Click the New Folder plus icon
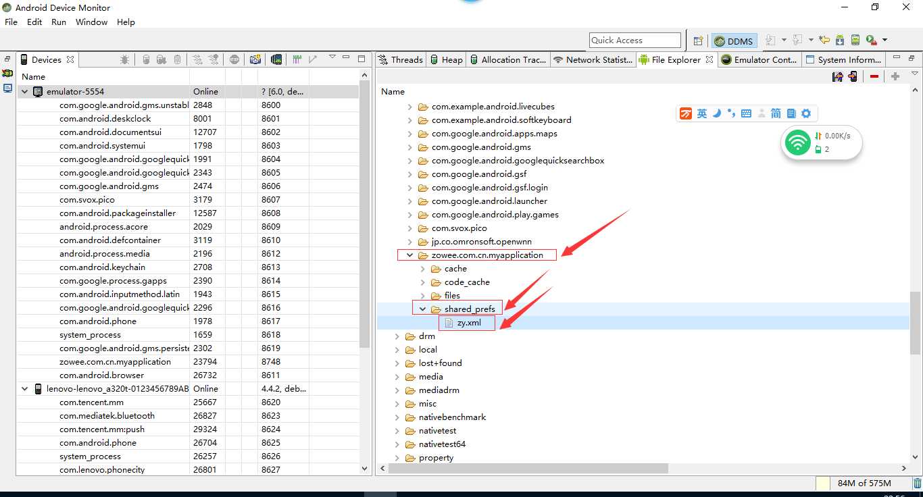 [x=895, y=76]
